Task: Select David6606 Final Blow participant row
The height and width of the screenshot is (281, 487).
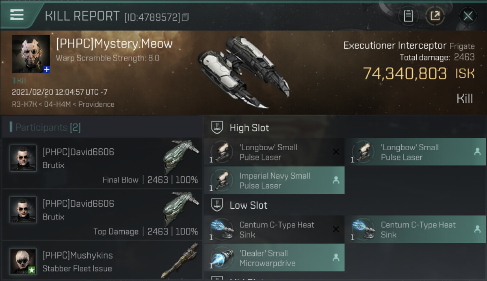Action: [102, 163]
